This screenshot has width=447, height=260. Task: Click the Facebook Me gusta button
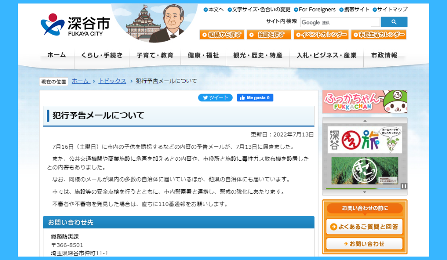coord(255,98)
